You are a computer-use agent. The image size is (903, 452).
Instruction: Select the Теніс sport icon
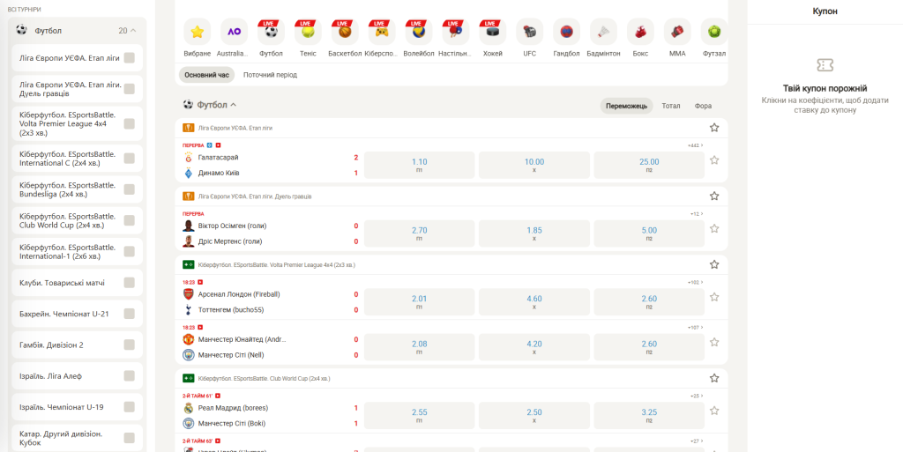click(x=308, y=33)
